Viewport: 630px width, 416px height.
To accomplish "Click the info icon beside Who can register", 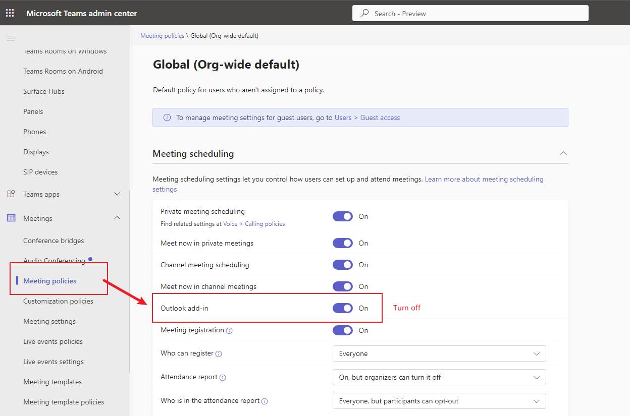I will (x=219, y=353).
